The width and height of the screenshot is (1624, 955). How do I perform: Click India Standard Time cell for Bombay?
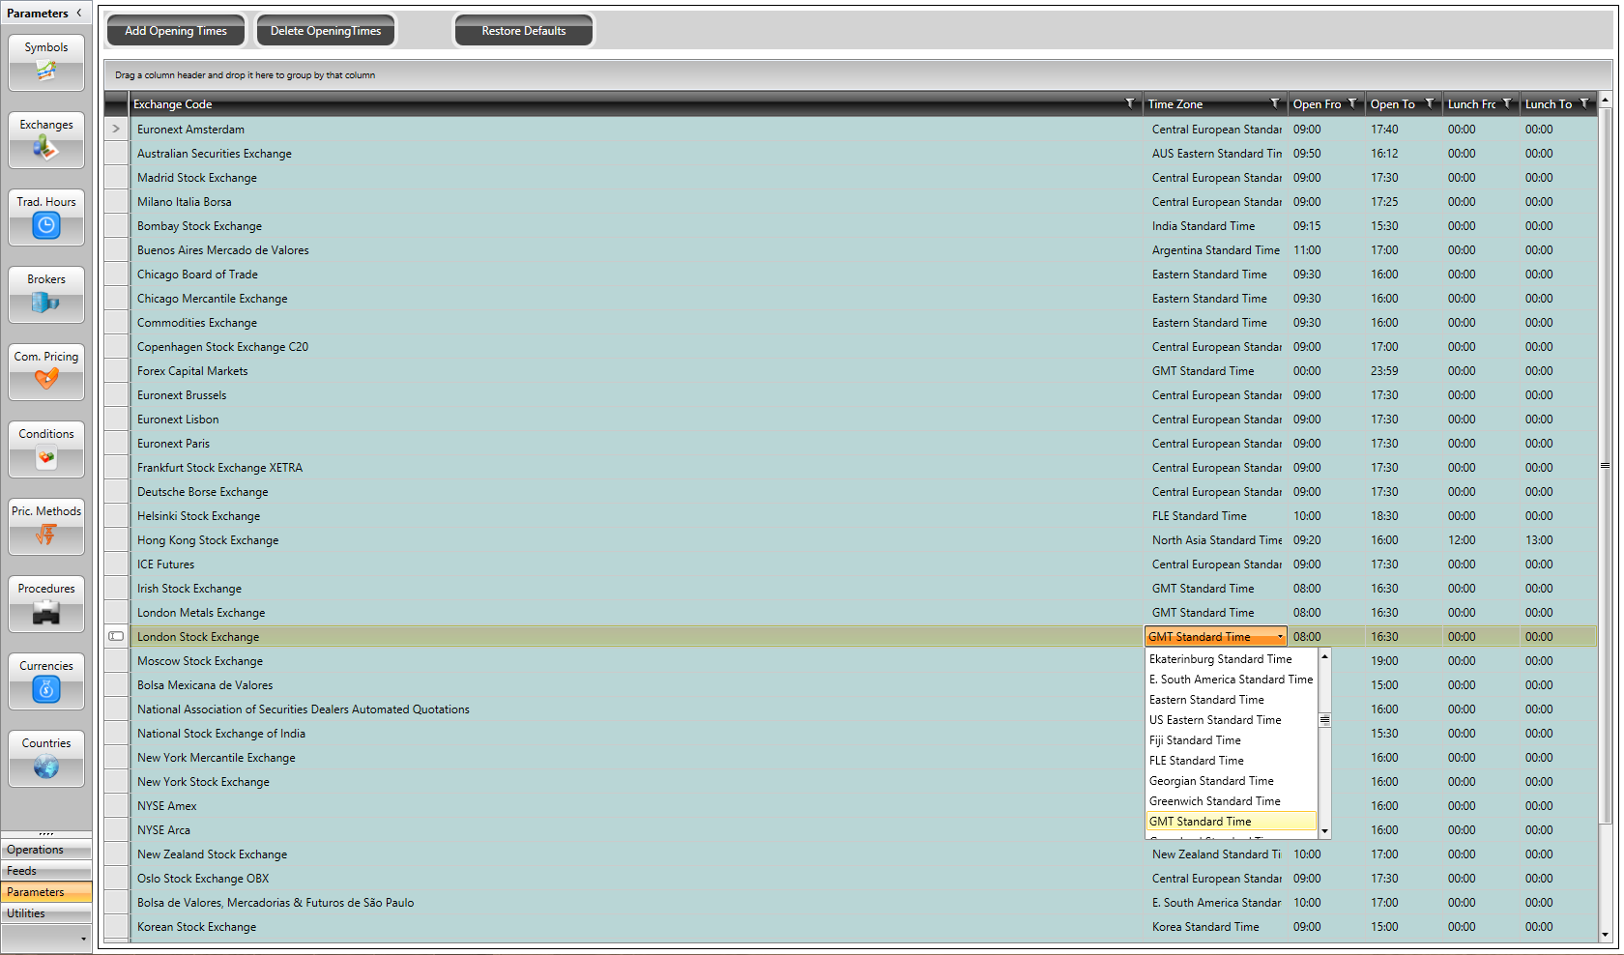[1215, 226]
